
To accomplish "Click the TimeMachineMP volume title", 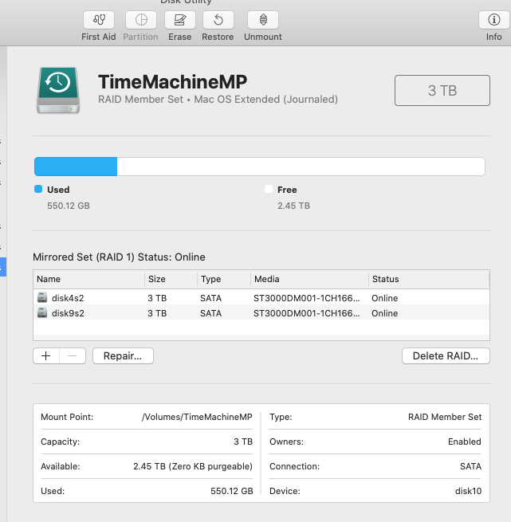I will [172, 82].
